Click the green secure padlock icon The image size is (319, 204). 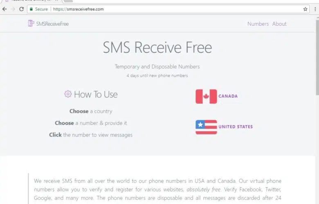31,9
